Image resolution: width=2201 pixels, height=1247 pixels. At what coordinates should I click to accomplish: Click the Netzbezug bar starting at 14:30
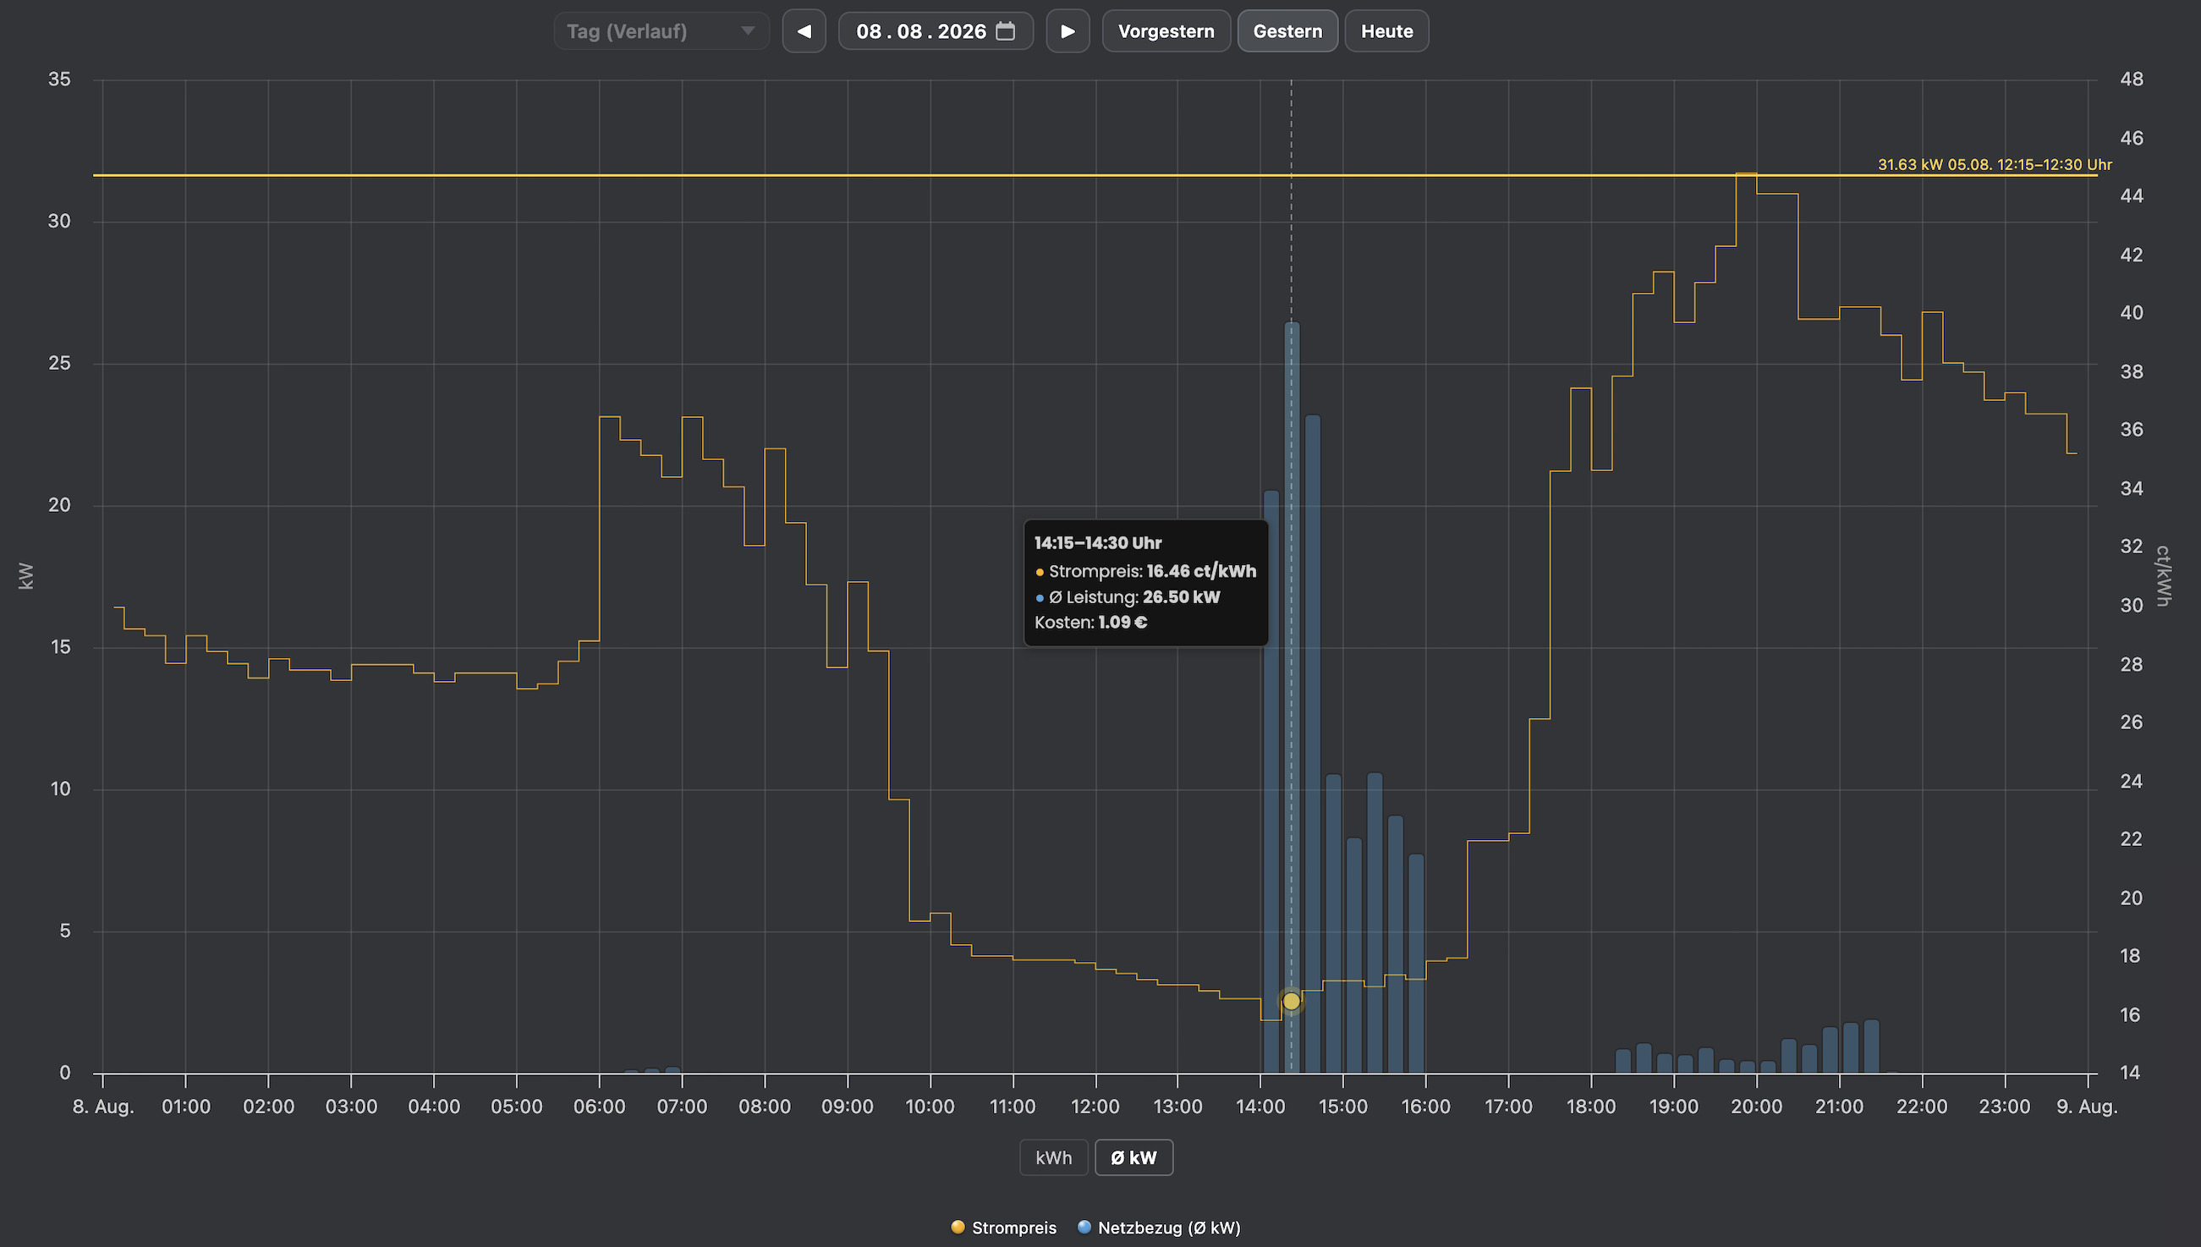[1312, 744]
